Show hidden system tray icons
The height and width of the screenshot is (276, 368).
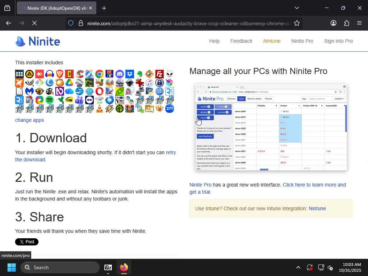coord(298,267)
